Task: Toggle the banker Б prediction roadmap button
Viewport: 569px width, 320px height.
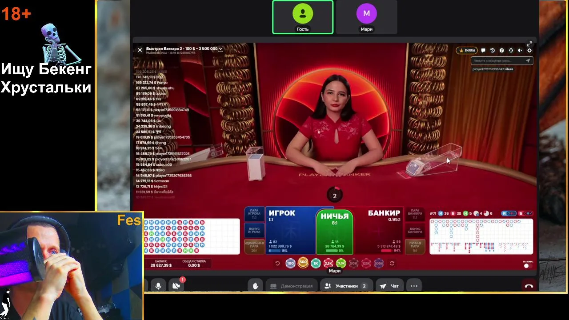Action: coord(525,213)
